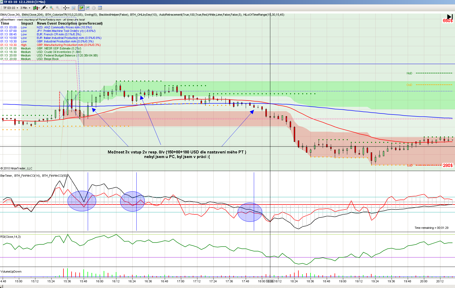Click the BarTimer, BTH_FinWinCCI panel label
455x288 pixels.
[x=34, y=176]
